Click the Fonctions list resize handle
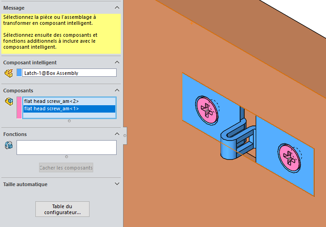326x227 pixels. pos(67,157)
